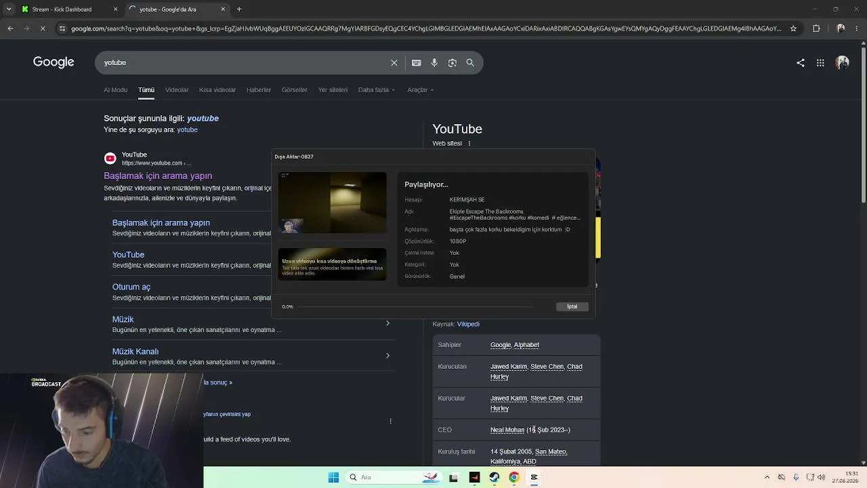Click the Windows taskbar search box
This screenshot has width=867, height=488.
click(393, 477)
